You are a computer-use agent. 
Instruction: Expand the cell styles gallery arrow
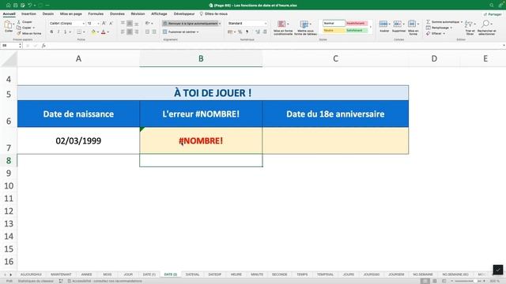point(371,27)
